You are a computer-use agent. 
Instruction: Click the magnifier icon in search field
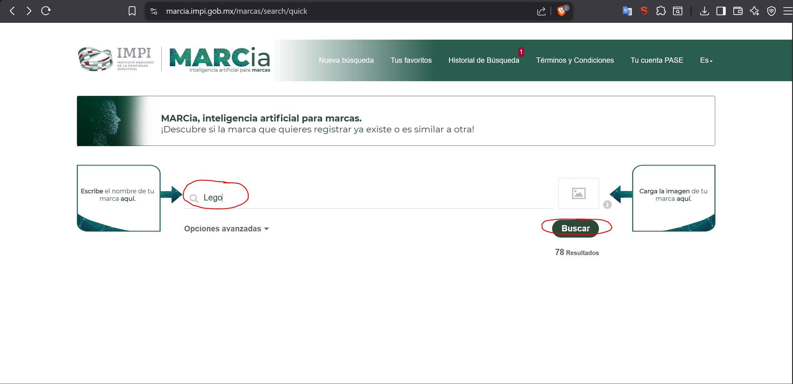(194, 198)
